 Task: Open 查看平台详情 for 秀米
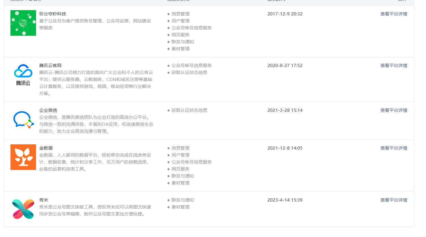[394, 200]
